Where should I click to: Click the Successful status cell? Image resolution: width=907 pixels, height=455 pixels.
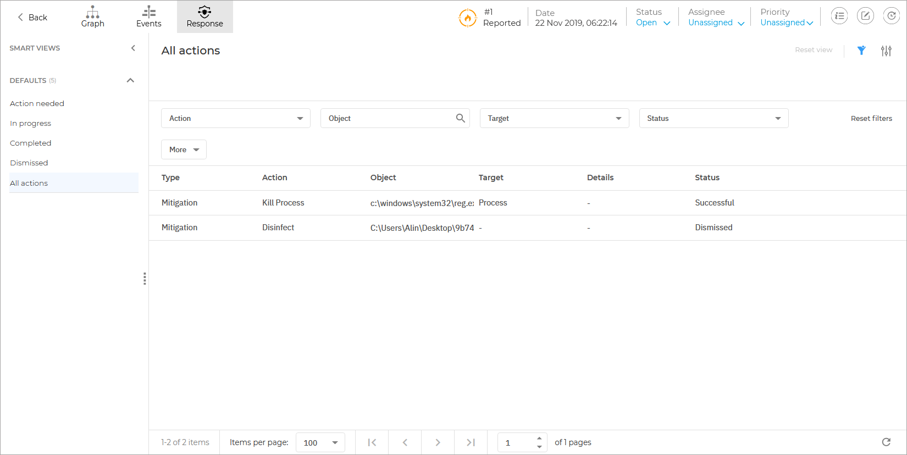pyautogui.click(x=715, y=203)
